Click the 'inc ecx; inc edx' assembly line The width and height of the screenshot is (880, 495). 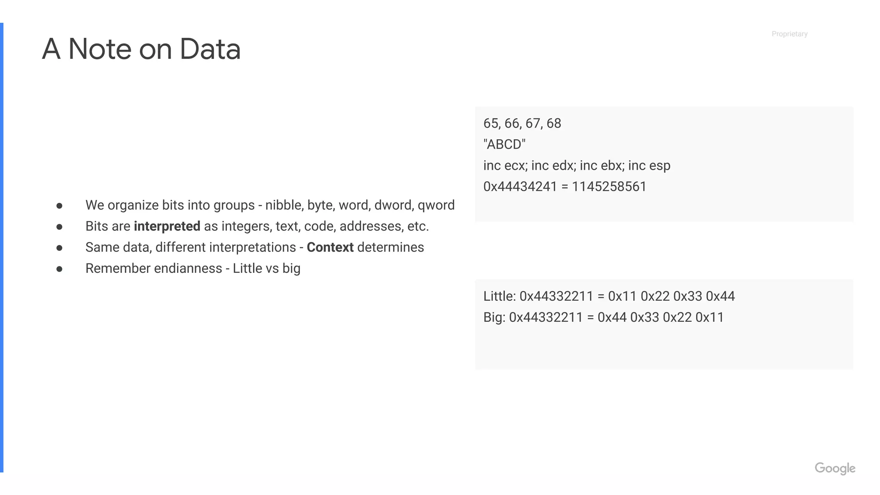[x=577, y=165]
